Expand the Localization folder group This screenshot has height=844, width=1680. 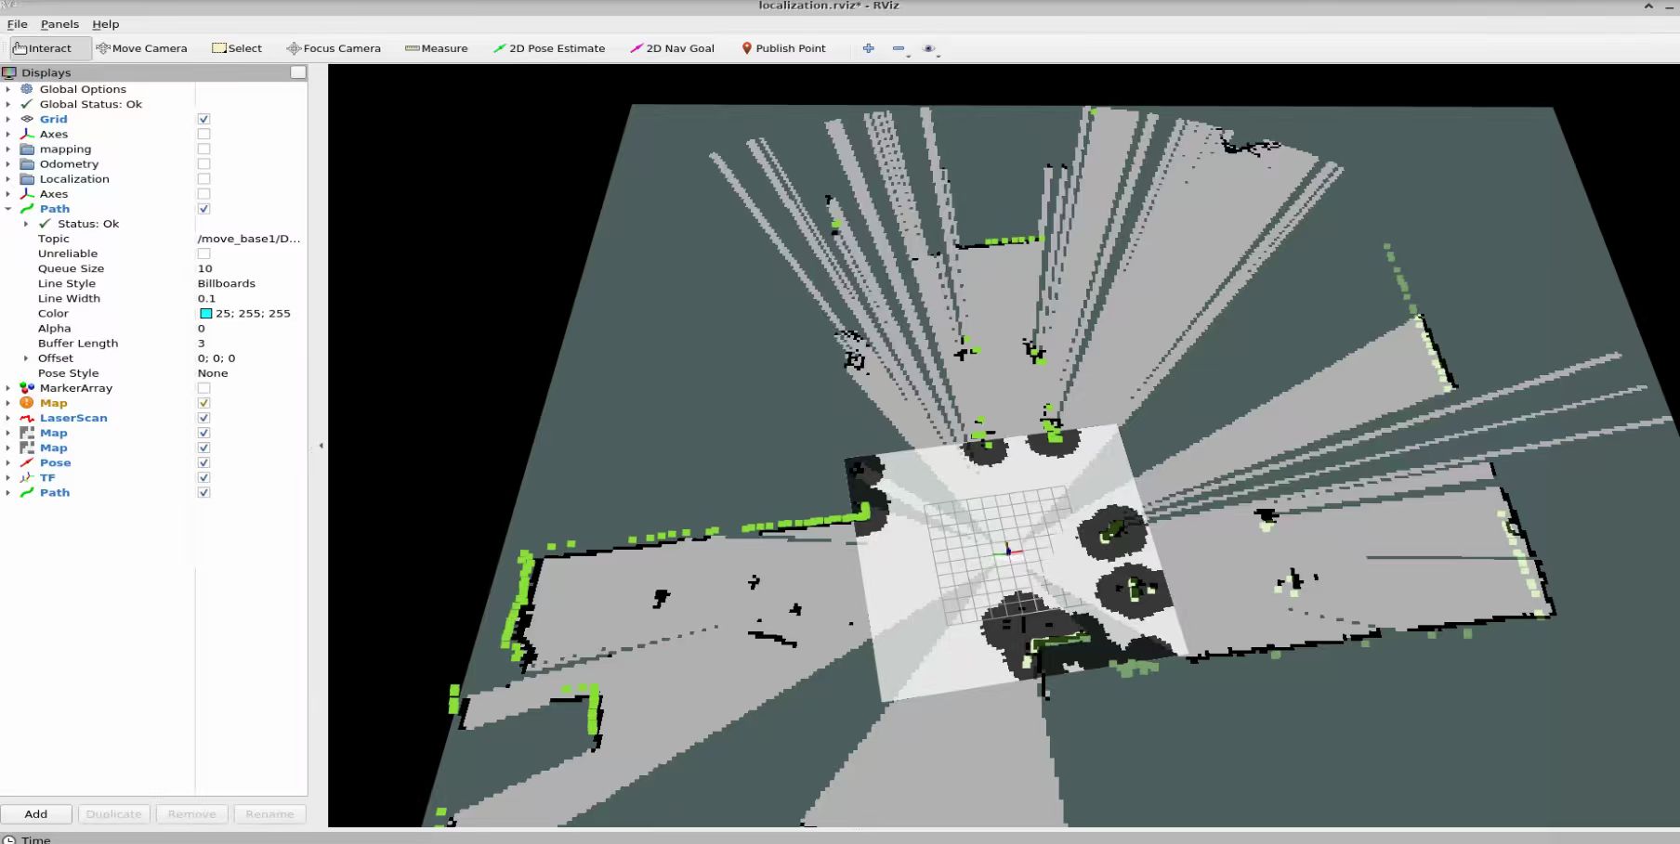(x=8, y=179)
